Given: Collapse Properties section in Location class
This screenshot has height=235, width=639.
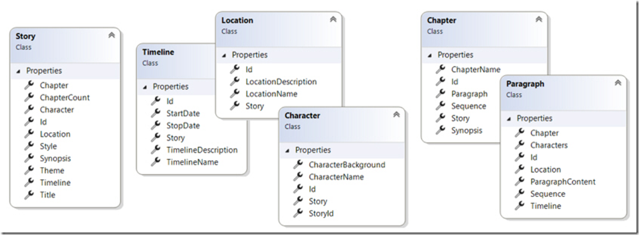Looking at the screenshot, I should pyautogui.click(x=224, y=55).
